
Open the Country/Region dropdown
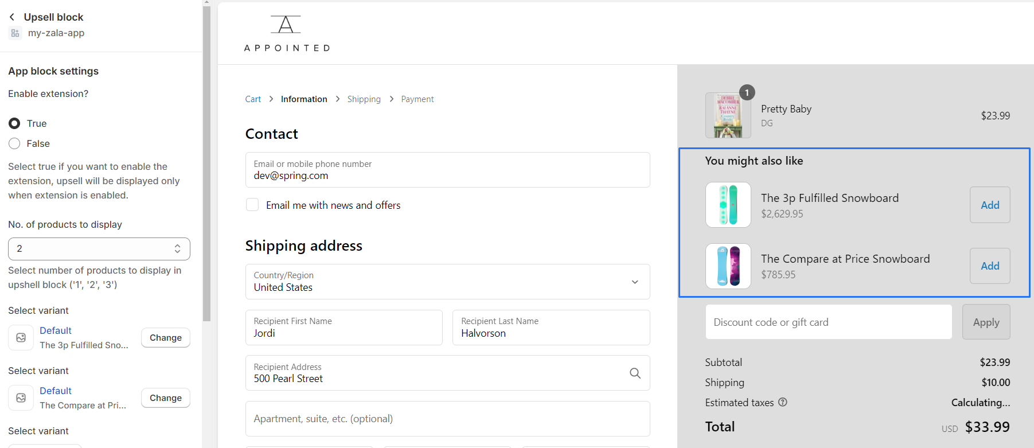pyautogui.click(x=447, y=282)
